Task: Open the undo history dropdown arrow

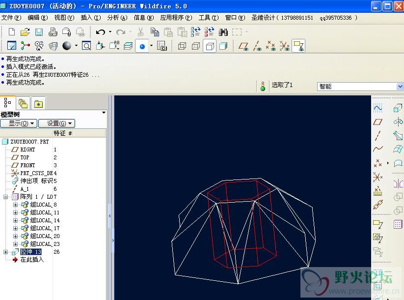Action: tap(110, 32)
